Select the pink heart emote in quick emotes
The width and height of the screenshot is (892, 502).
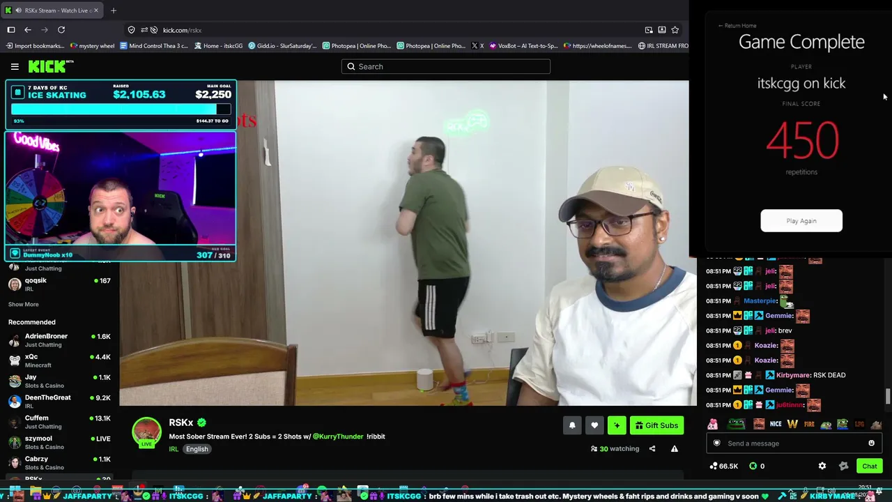(x=712, y=424)
